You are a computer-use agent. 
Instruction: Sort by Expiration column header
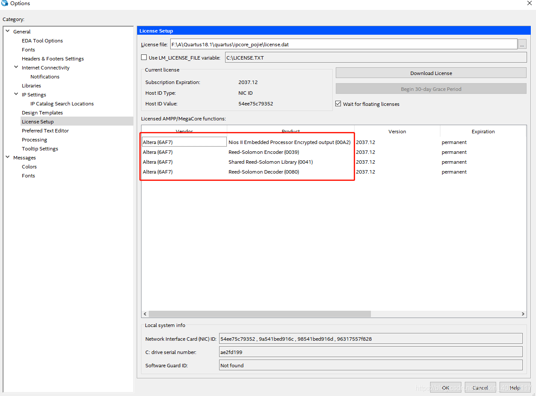click(483, 131)
